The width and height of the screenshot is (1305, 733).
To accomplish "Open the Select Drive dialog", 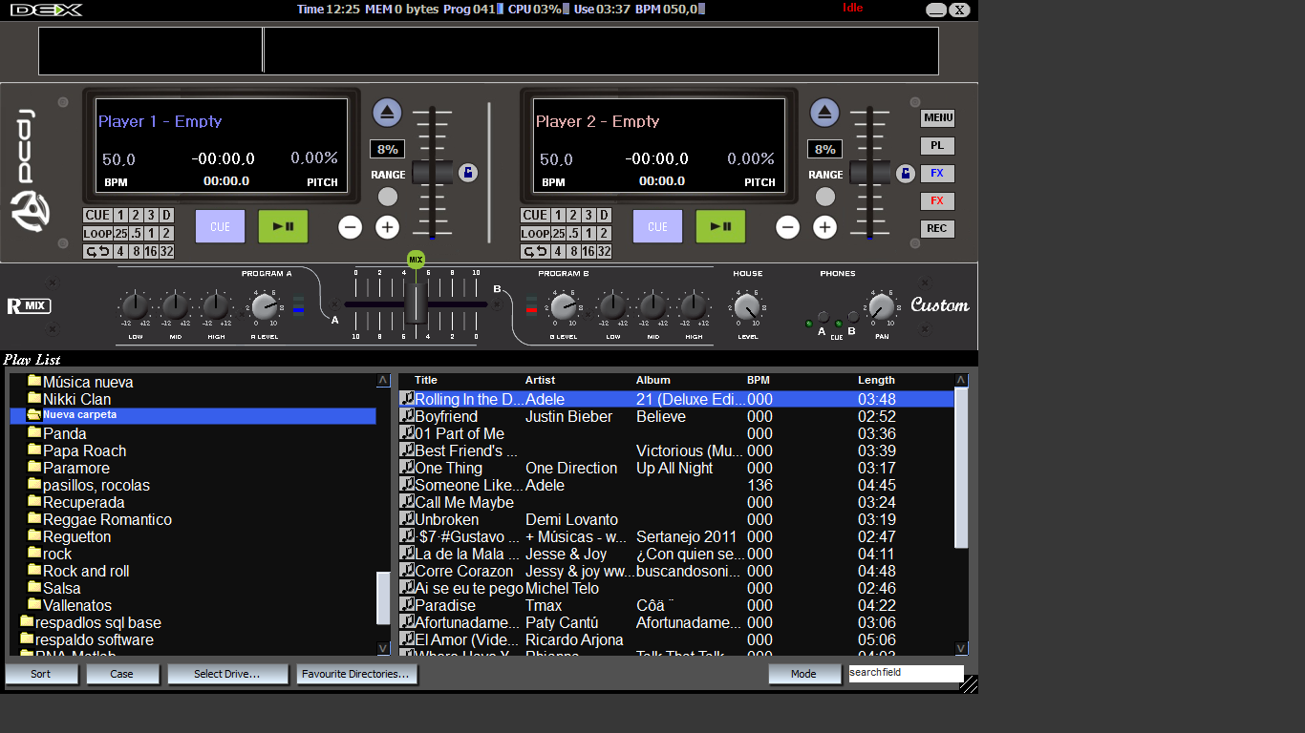I will (x=227, y=674).
